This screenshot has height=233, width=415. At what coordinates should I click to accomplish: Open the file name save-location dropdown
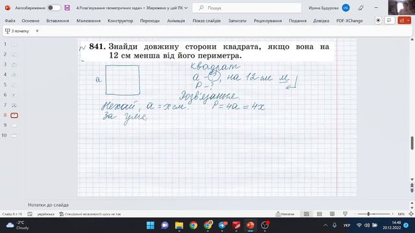point(186,8)
